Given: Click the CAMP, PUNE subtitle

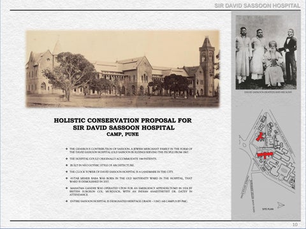Looking at the screenshot, I should [123, 134].
